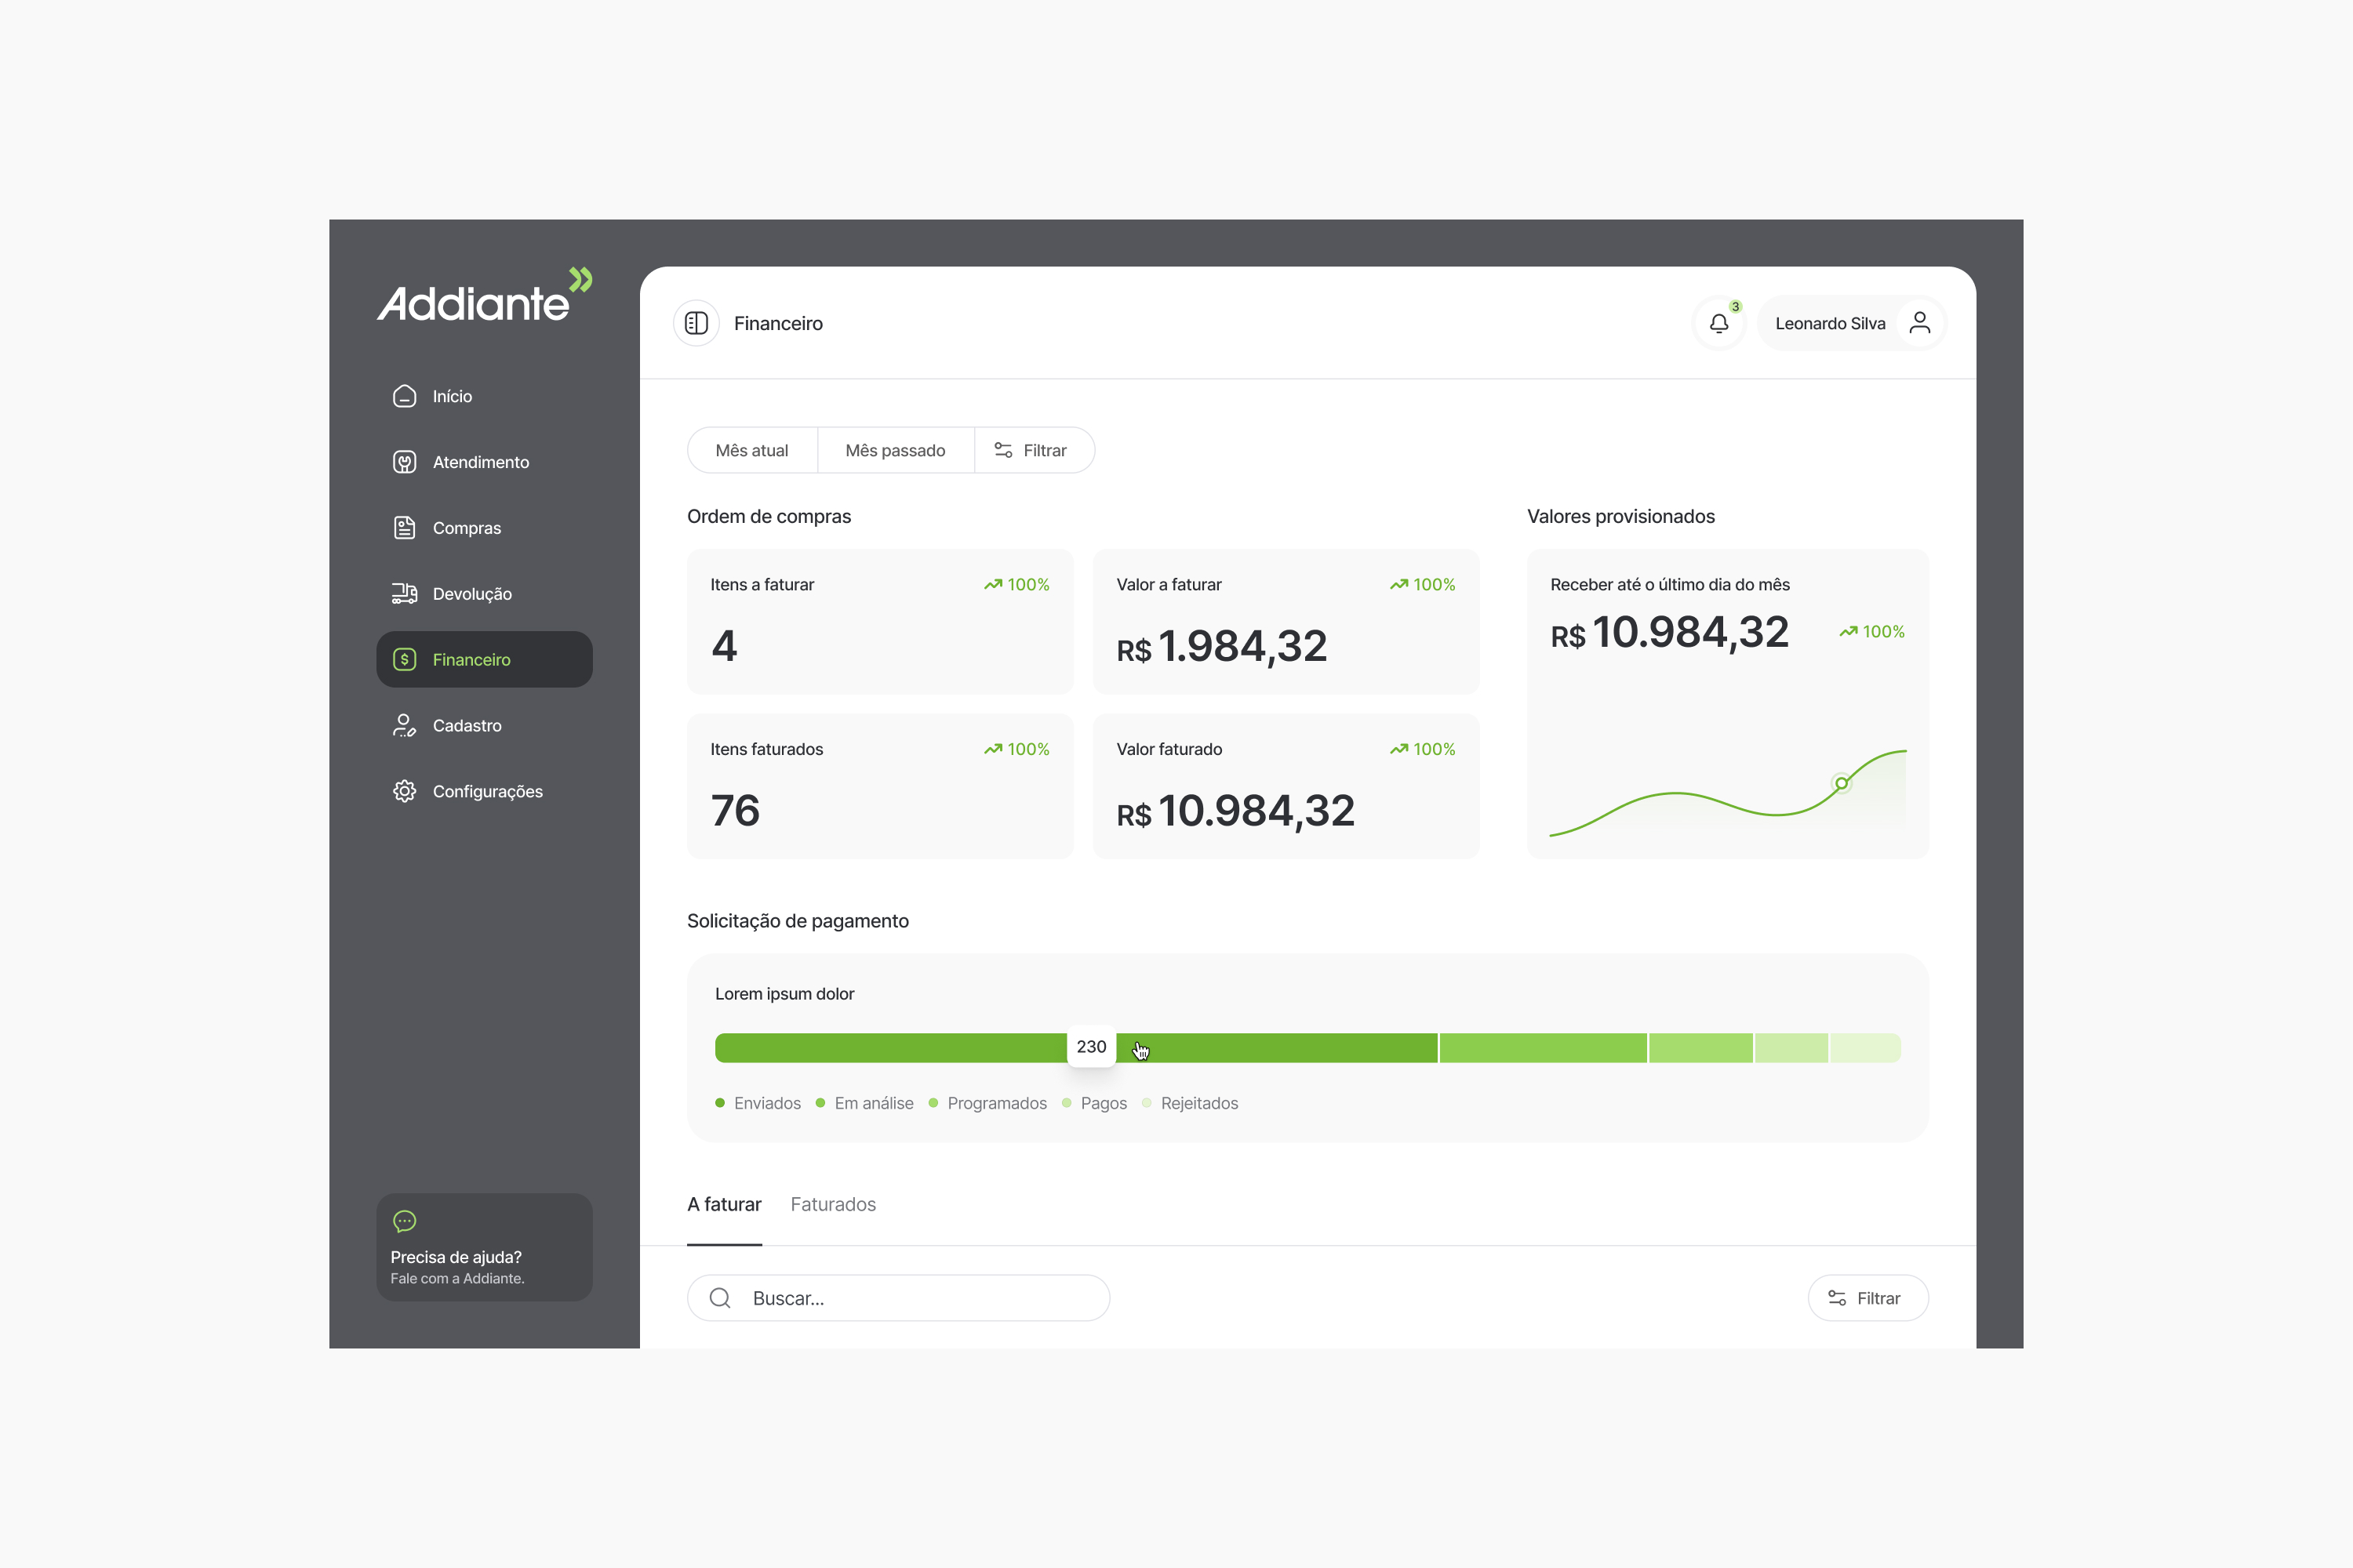The height and width of the screenshot is (1568, 2353).
Task: Open Filtrar beside the search field
Action: [1867, 1298]
